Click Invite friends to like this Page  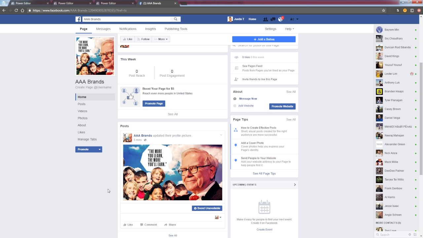[x=260, y=79]
